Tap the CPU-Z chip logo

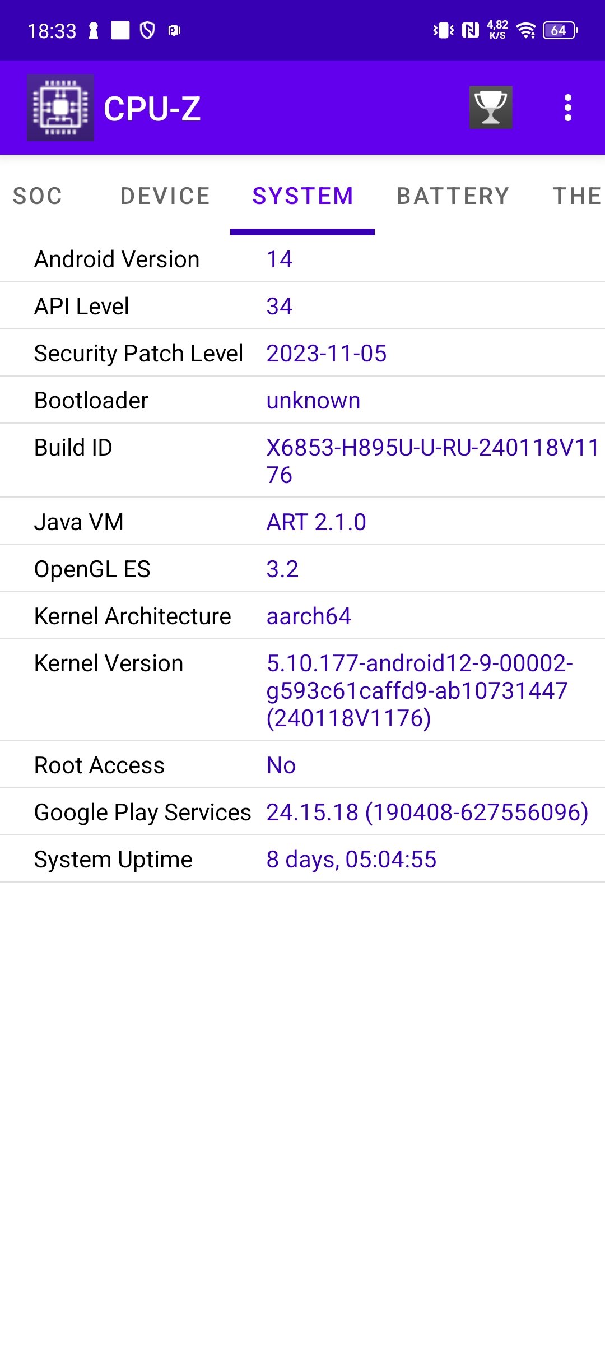pyautogui.click(x=61, y=108)
